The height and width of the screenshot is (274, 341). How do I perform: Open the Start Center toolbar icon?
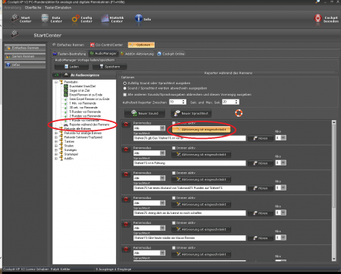click(x=15, y=18)
